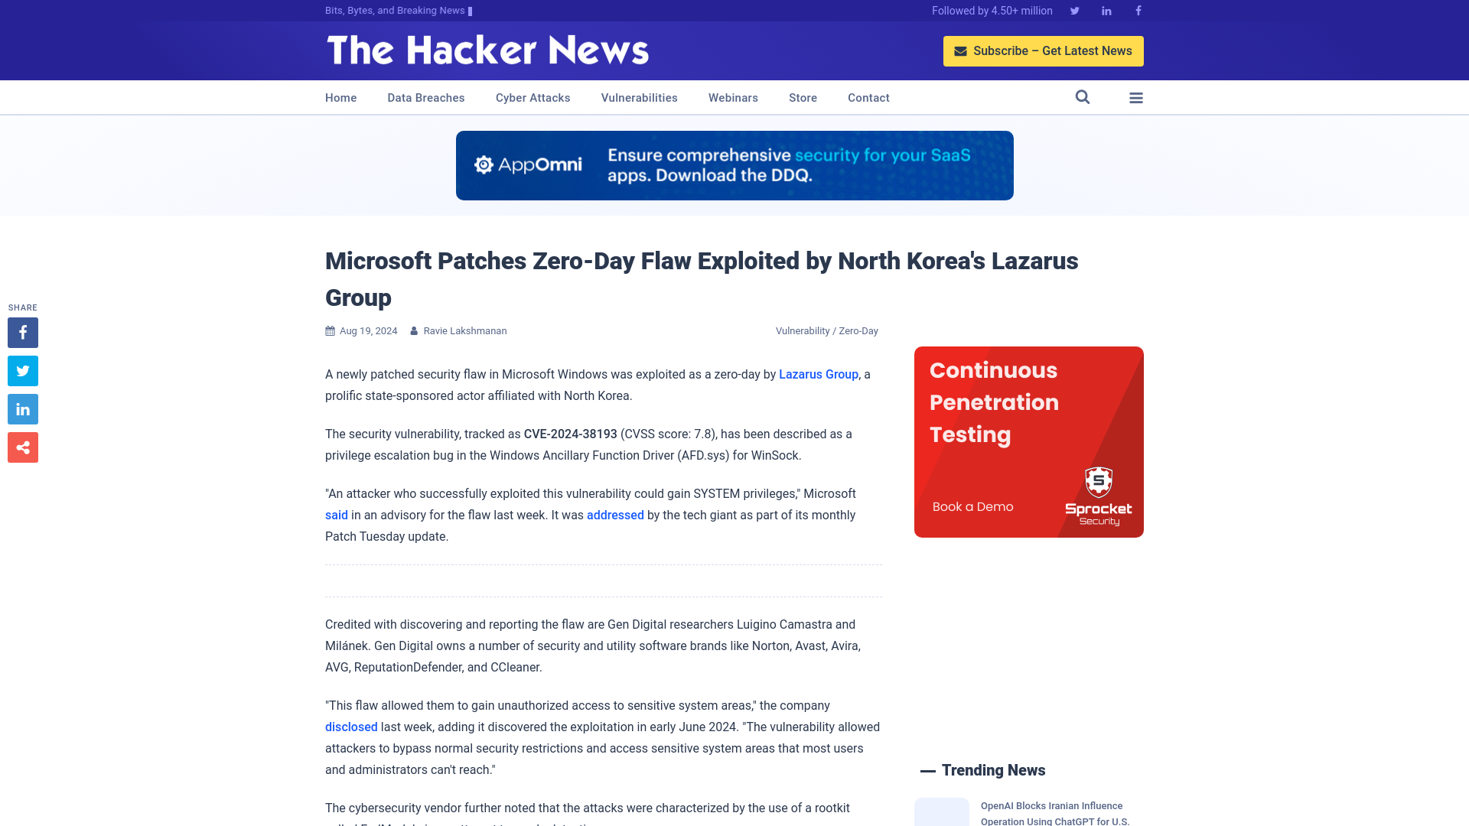The image size is (1469, 826).
Task: Click the Lazarus Group hyperlink
Action: (x=818, y=374)
